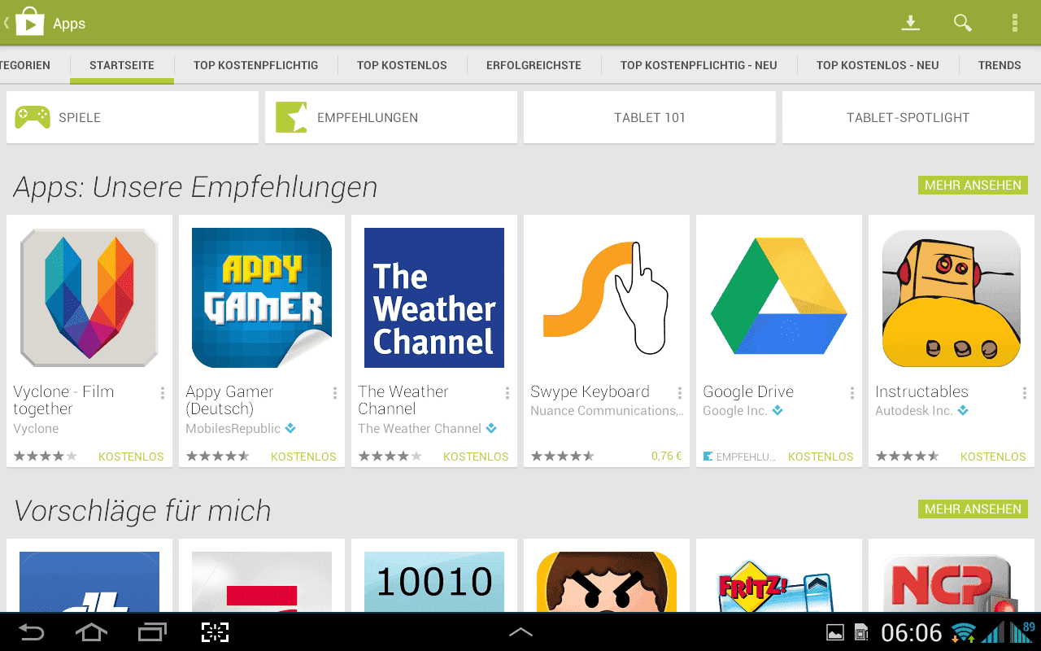Image resolution: width=1041 pixels, height=651 pixels.
Task: Open options menu for Appy Gamer card
Action: click(335, 393)
